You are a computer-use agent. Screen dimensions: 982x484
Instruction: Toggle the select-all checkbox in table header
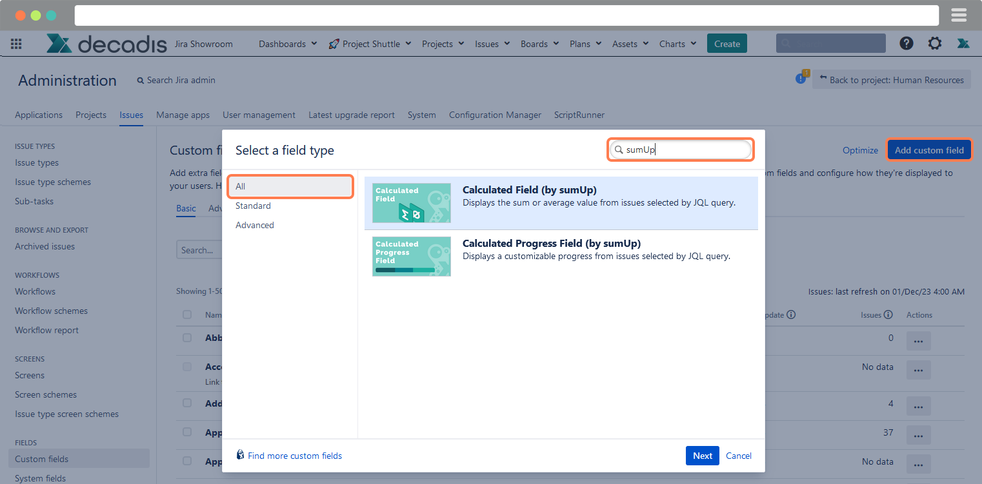coord(187,315)
